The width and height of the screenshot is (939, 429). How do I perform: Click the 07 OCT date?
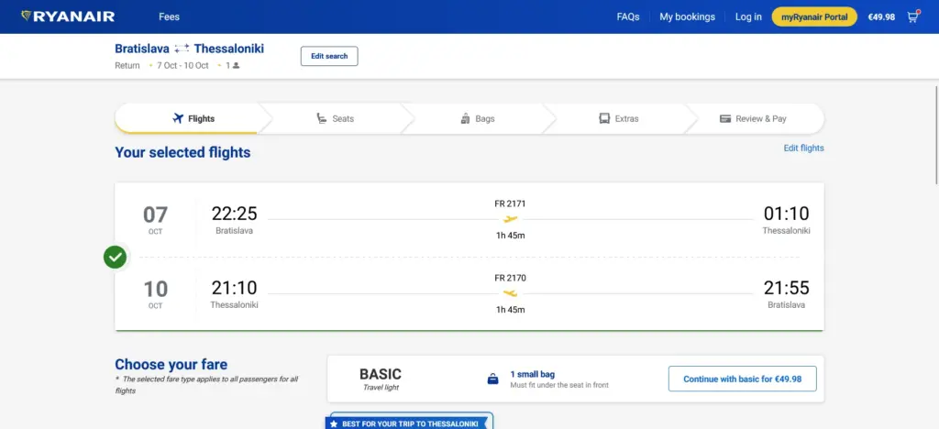pos(155,220)
